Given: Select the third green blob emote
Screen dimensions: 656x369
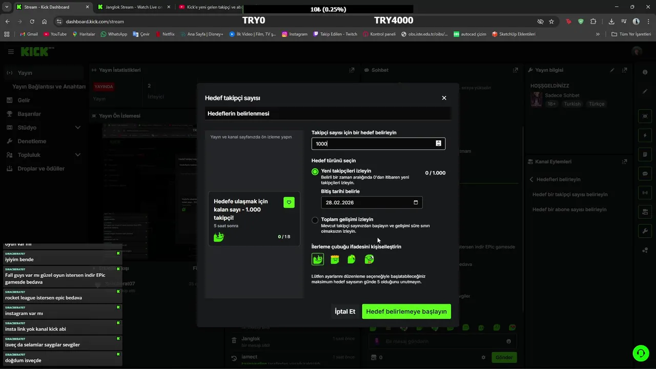Looking at the screenshot, I should pos(352,259).
